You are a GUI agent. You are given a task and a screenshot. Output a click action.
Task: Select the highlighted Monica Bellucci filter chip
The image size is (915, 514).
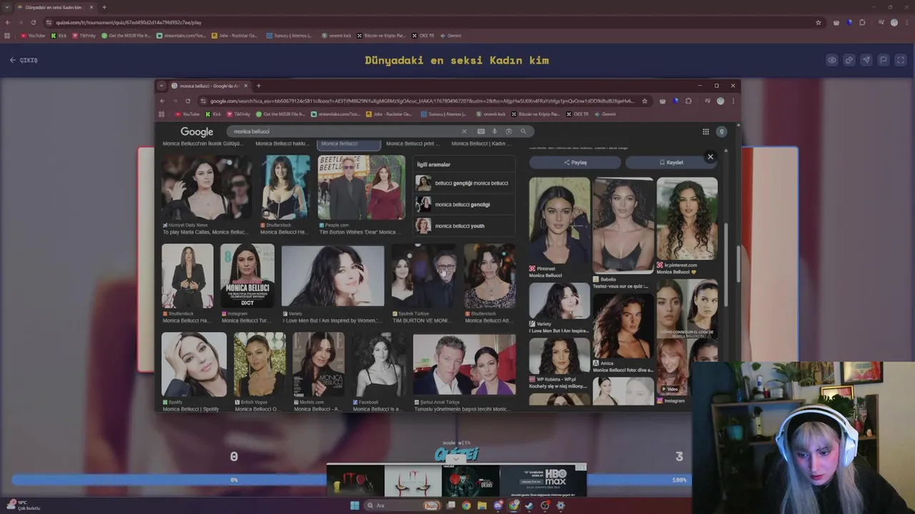click(349, 143)
